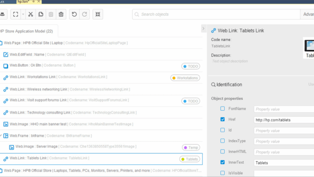Edit the InnerHTML property value field

(x=284, y=152)
